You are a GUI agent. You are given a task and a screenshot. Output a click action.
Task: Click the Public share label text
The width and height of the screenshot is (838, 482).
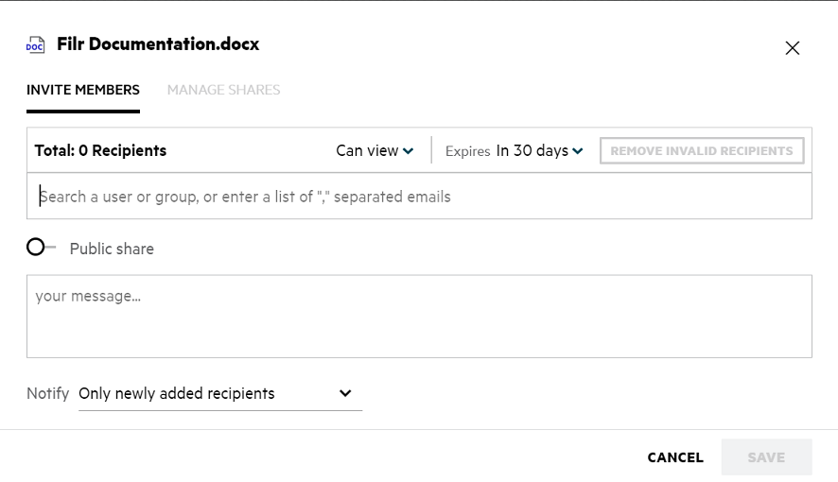click(112, 250)
